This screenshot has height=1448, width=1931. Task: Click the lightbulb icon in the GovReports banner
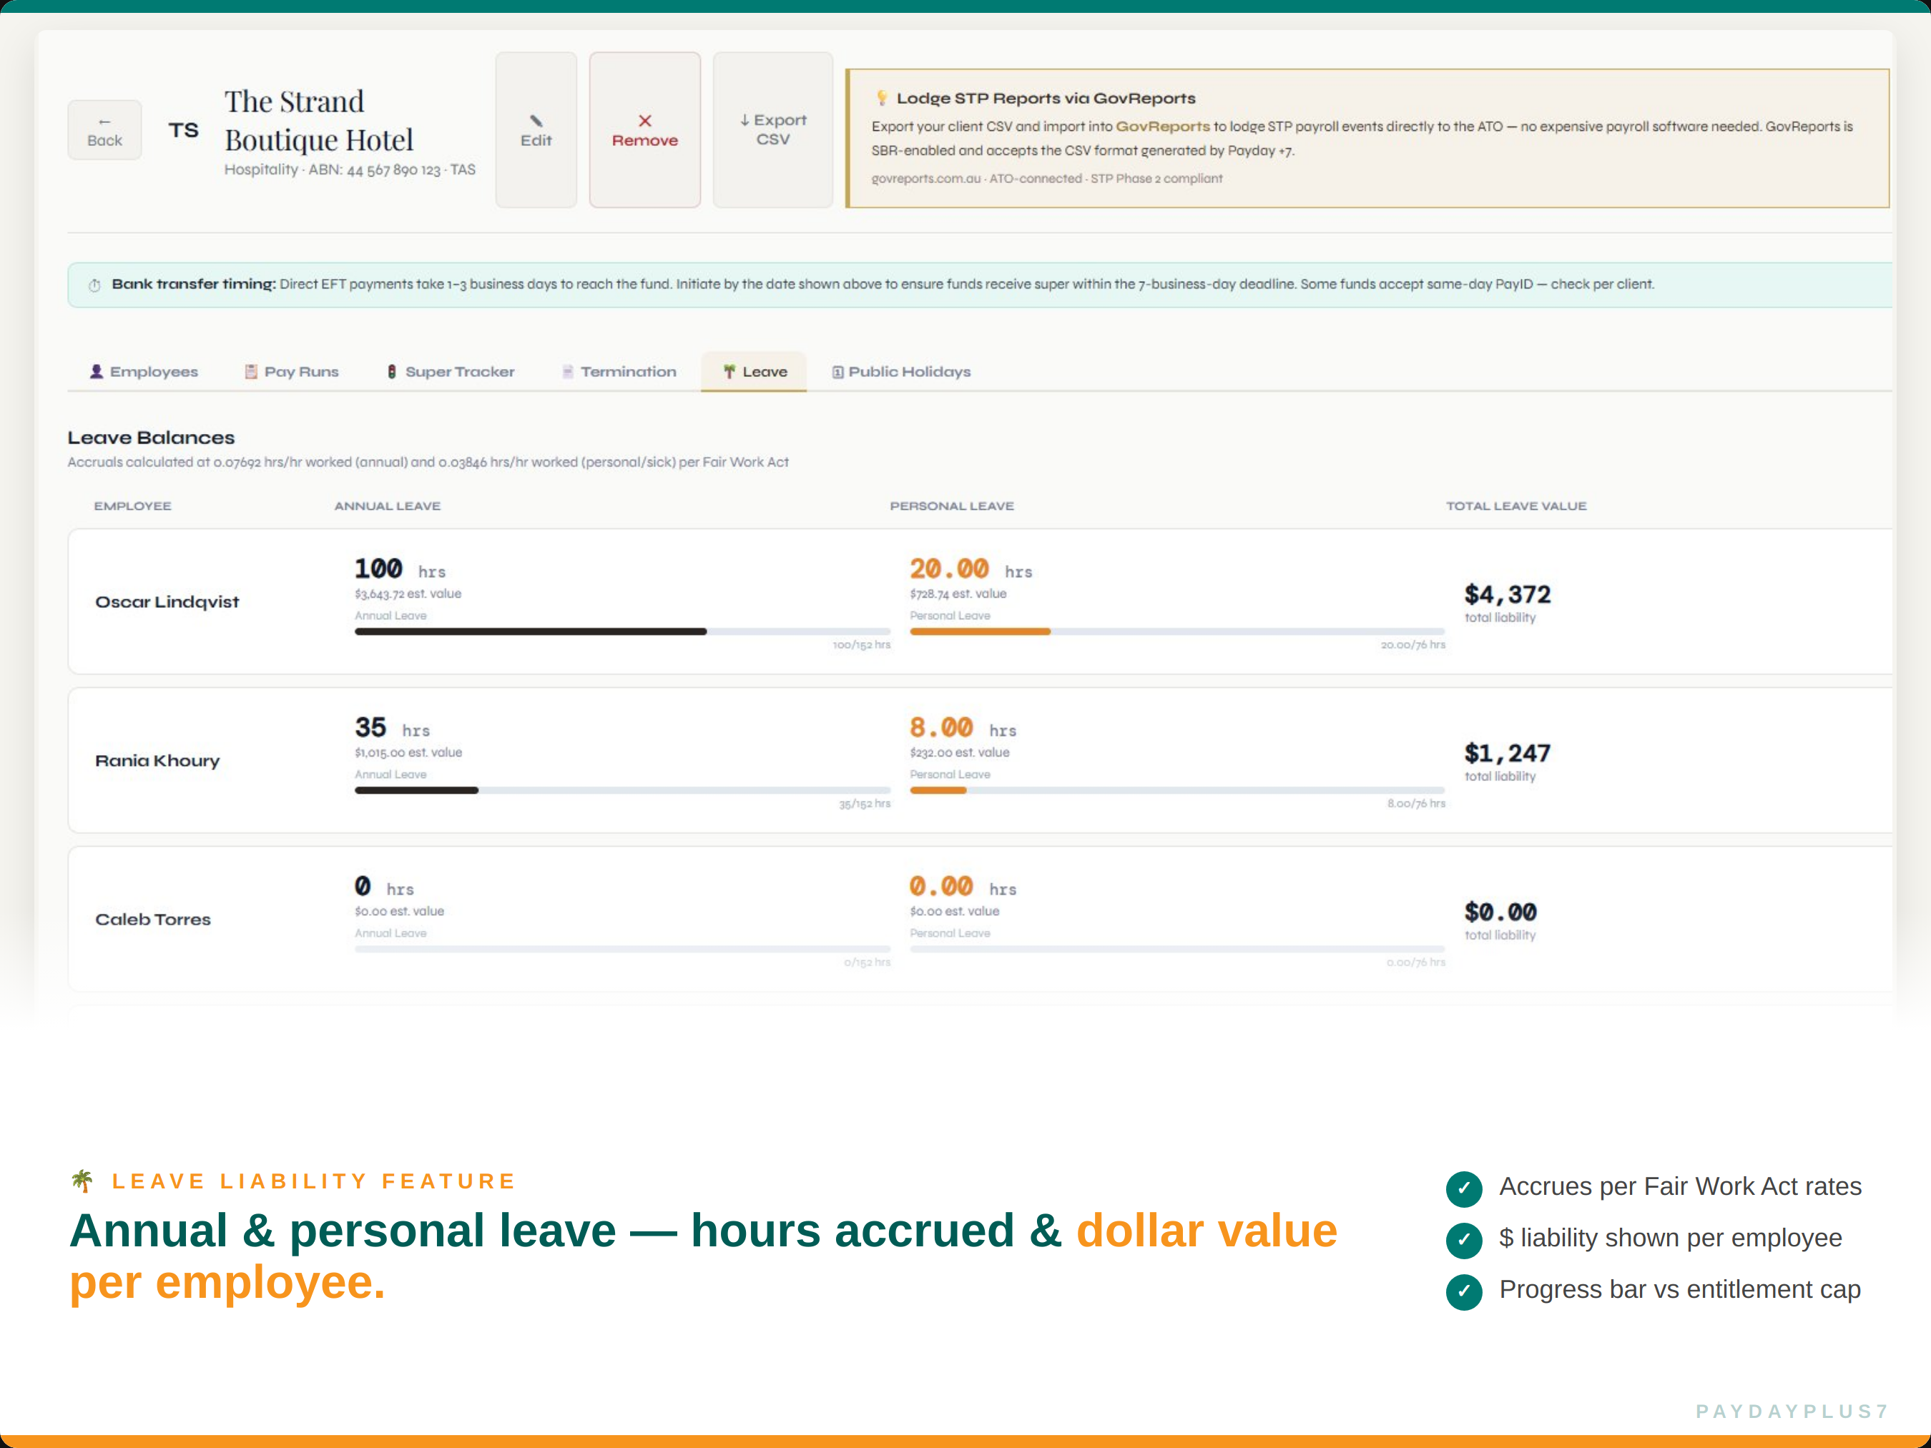[x=883, y=98]
